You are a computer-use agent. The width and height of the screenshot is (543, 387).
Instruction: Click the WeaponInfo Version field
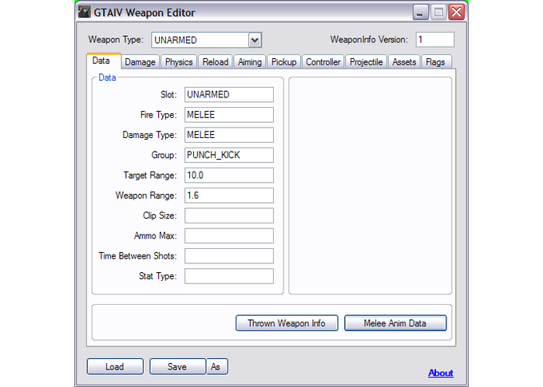(x=435, y=39)
